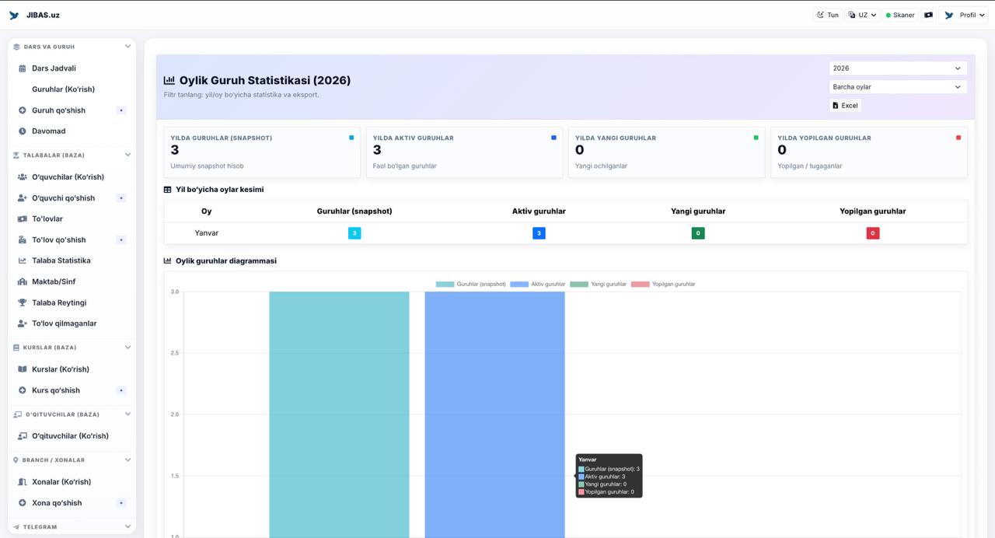Click the Davomad clock icon
Image resolution: width=995 pixels, height=538 pixels.
(x=23, y=131)
